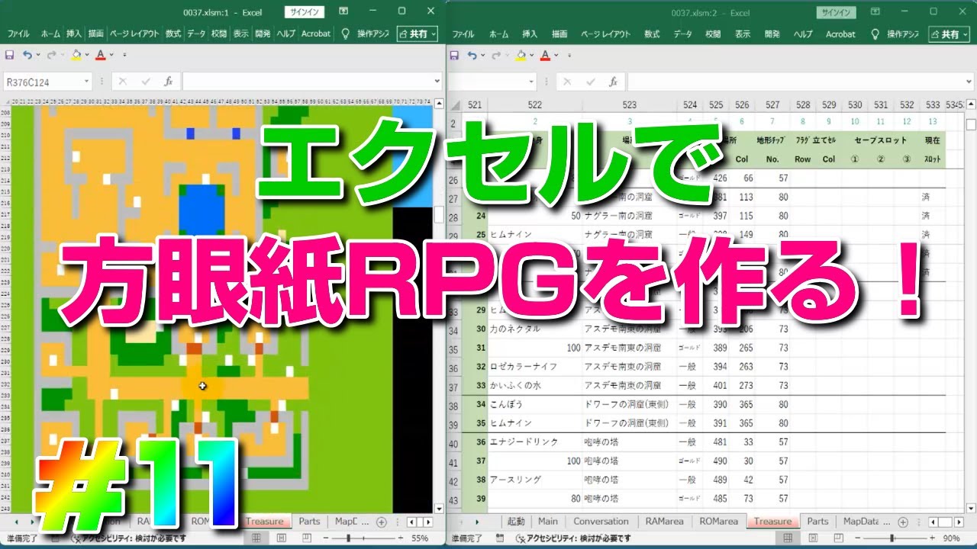Image resolution: width=977 pixels, height=549 pixels.
Task: Switch to Page Break Preview in left status bar
Action: click(x=306, y=538)
